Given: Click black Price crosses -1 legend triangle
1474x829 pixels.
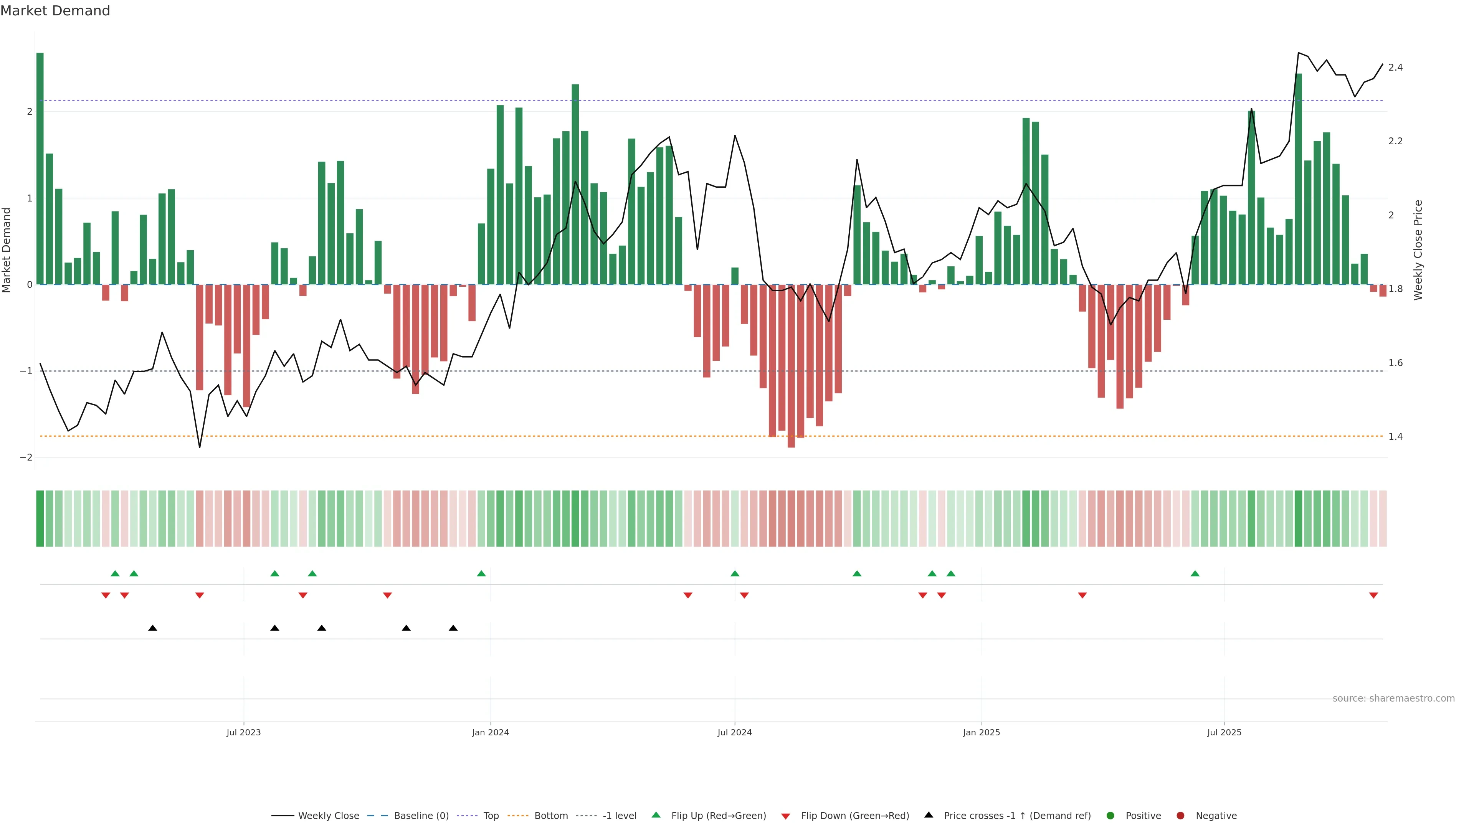Looking at the screenshot, I should [x=929, y=815].
